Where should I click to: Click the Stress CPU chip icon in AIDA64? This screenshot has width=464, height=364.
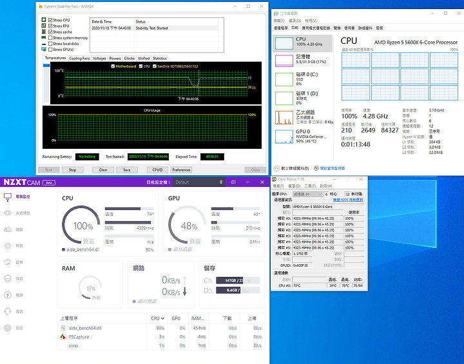coord(44,20)
